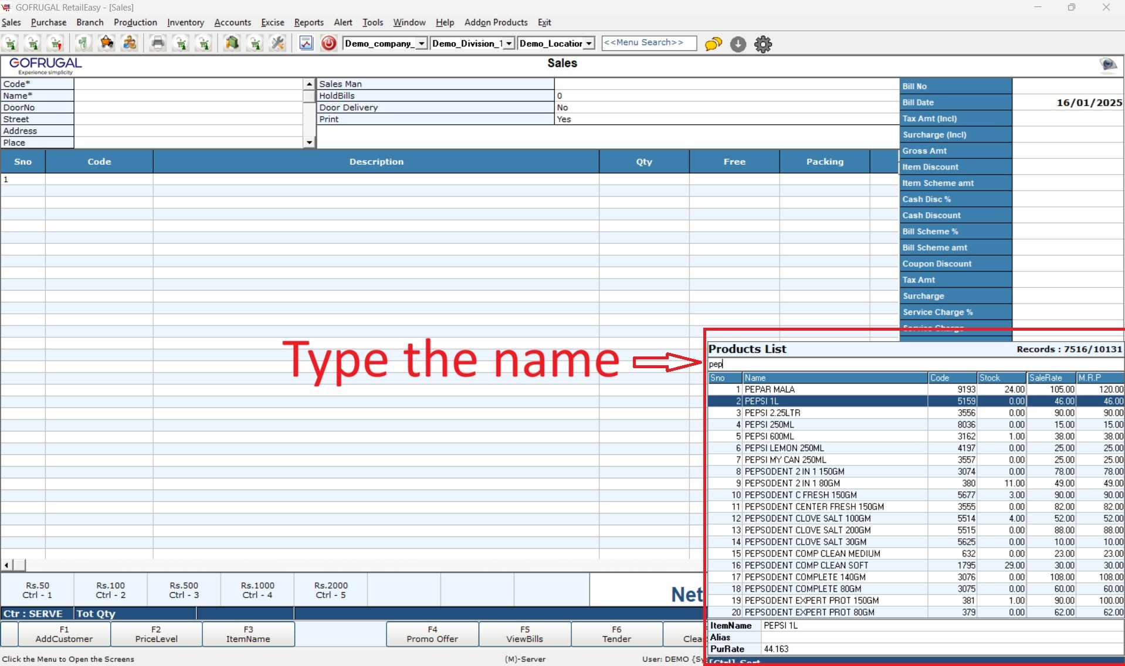Open the wrench and screwdriver tools icon
The width and height of the screenshot is (1125, 666).
277,43
